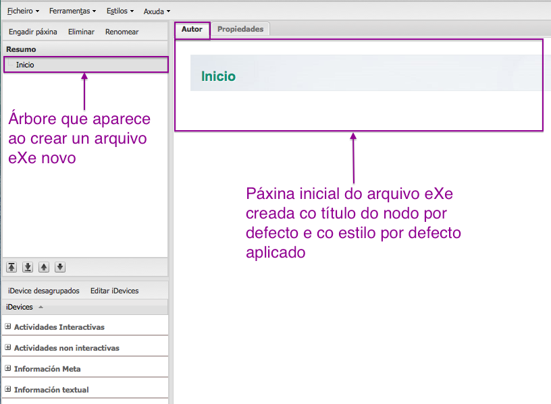Viewport: 551px width, 404px height.
Task: Expand the Información Meta category
Action: [8, 369]
